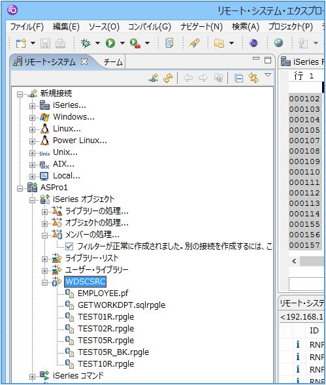Image resolution: width=326 pixels, height=385 pixels.
Task: Open the Run dropdown arrow
Action: 122,43
